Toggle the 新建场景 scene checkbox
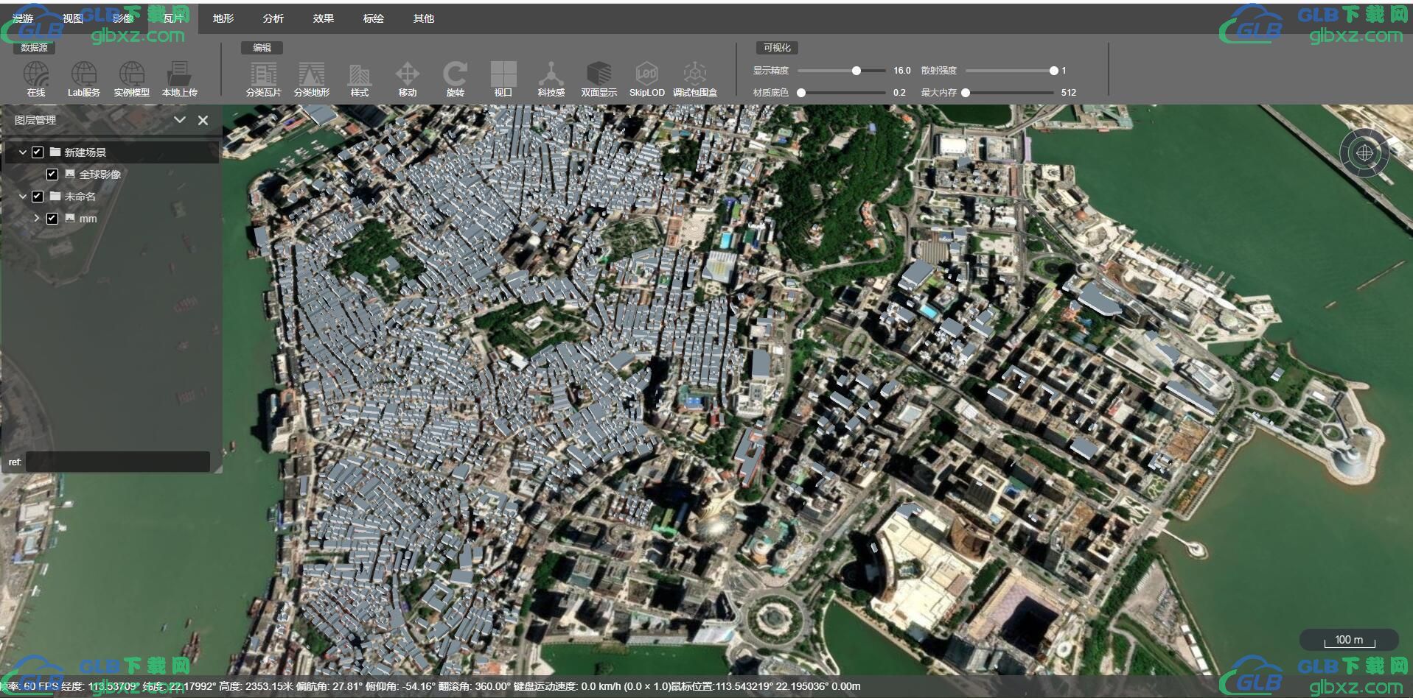This screenshot has height=698, width=1413. 38,152
